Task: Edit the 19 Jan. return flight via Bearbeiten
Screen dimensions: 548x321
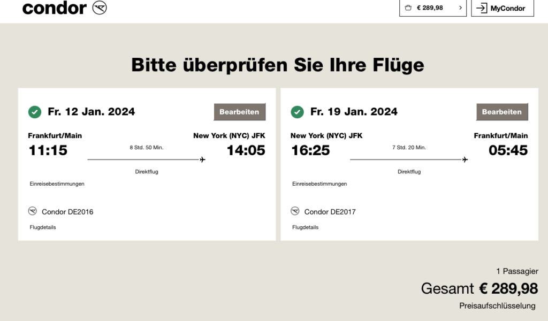Action: [502, 112]
